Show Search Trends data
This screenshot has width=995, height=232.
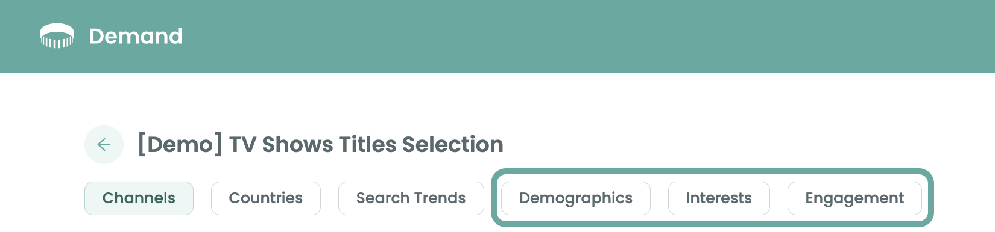click(x=411, y=198)
